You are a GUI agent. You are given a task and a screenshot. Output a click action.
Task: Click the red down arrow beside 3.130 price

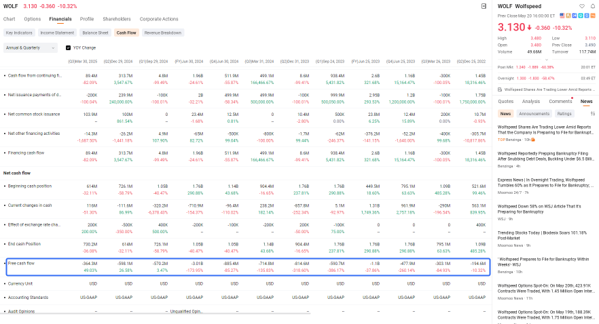(x=530, y=27)
